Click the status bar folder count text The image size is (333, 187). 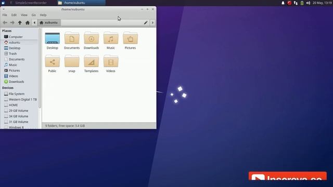coord(65,126)
